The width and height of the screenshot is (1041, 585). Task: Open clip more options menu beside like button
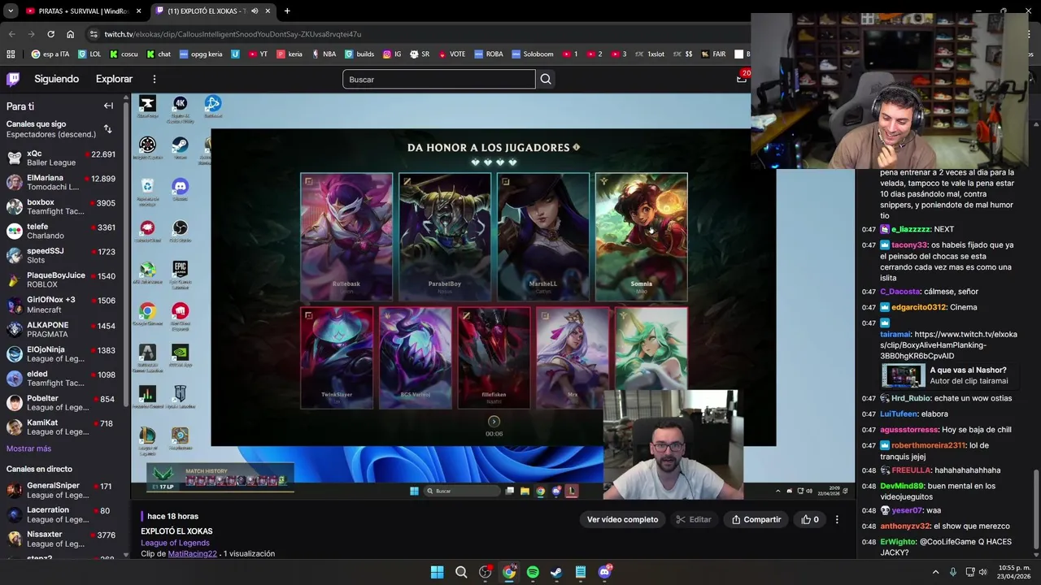837,519
